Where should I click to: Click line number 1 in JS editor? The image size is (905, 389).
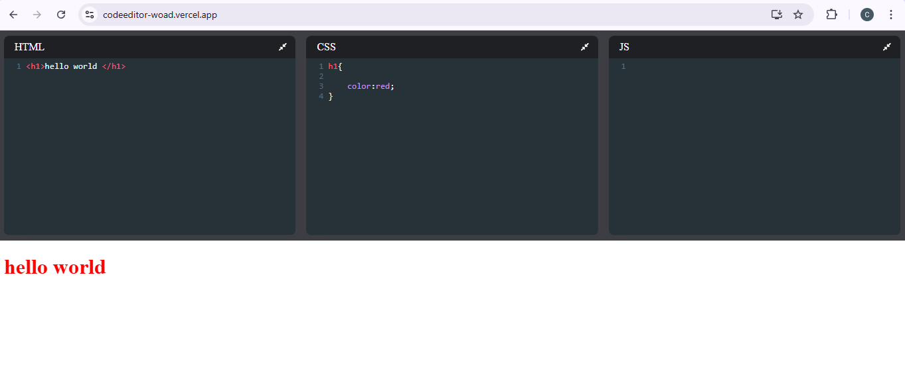pos(623,66)
